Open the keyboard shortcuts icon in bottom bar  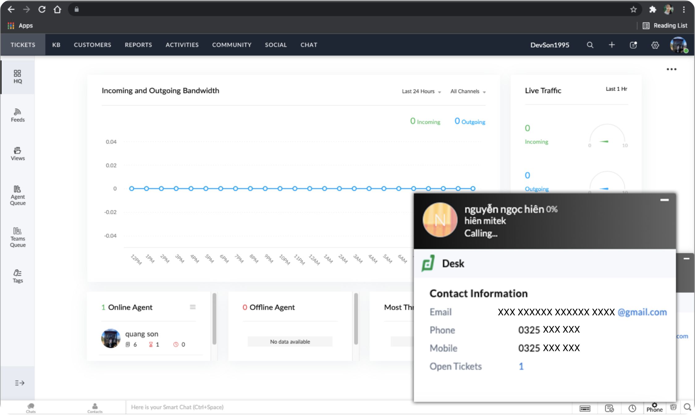click(585, 408)
